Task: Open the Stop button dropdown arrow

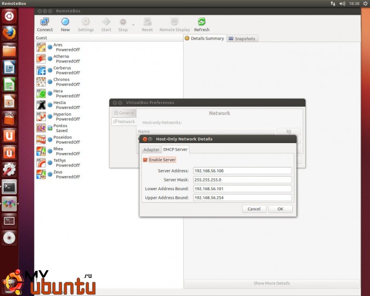Action: (133, 25)
